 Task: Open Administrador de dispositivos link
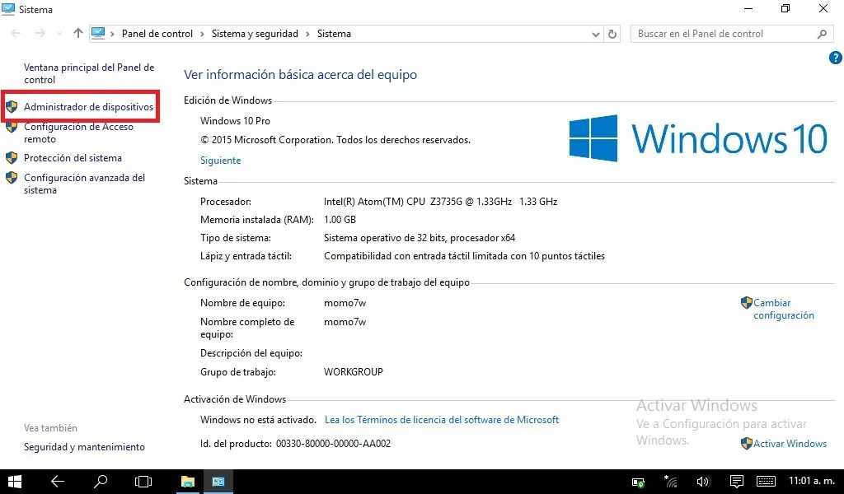coord(88,107)
